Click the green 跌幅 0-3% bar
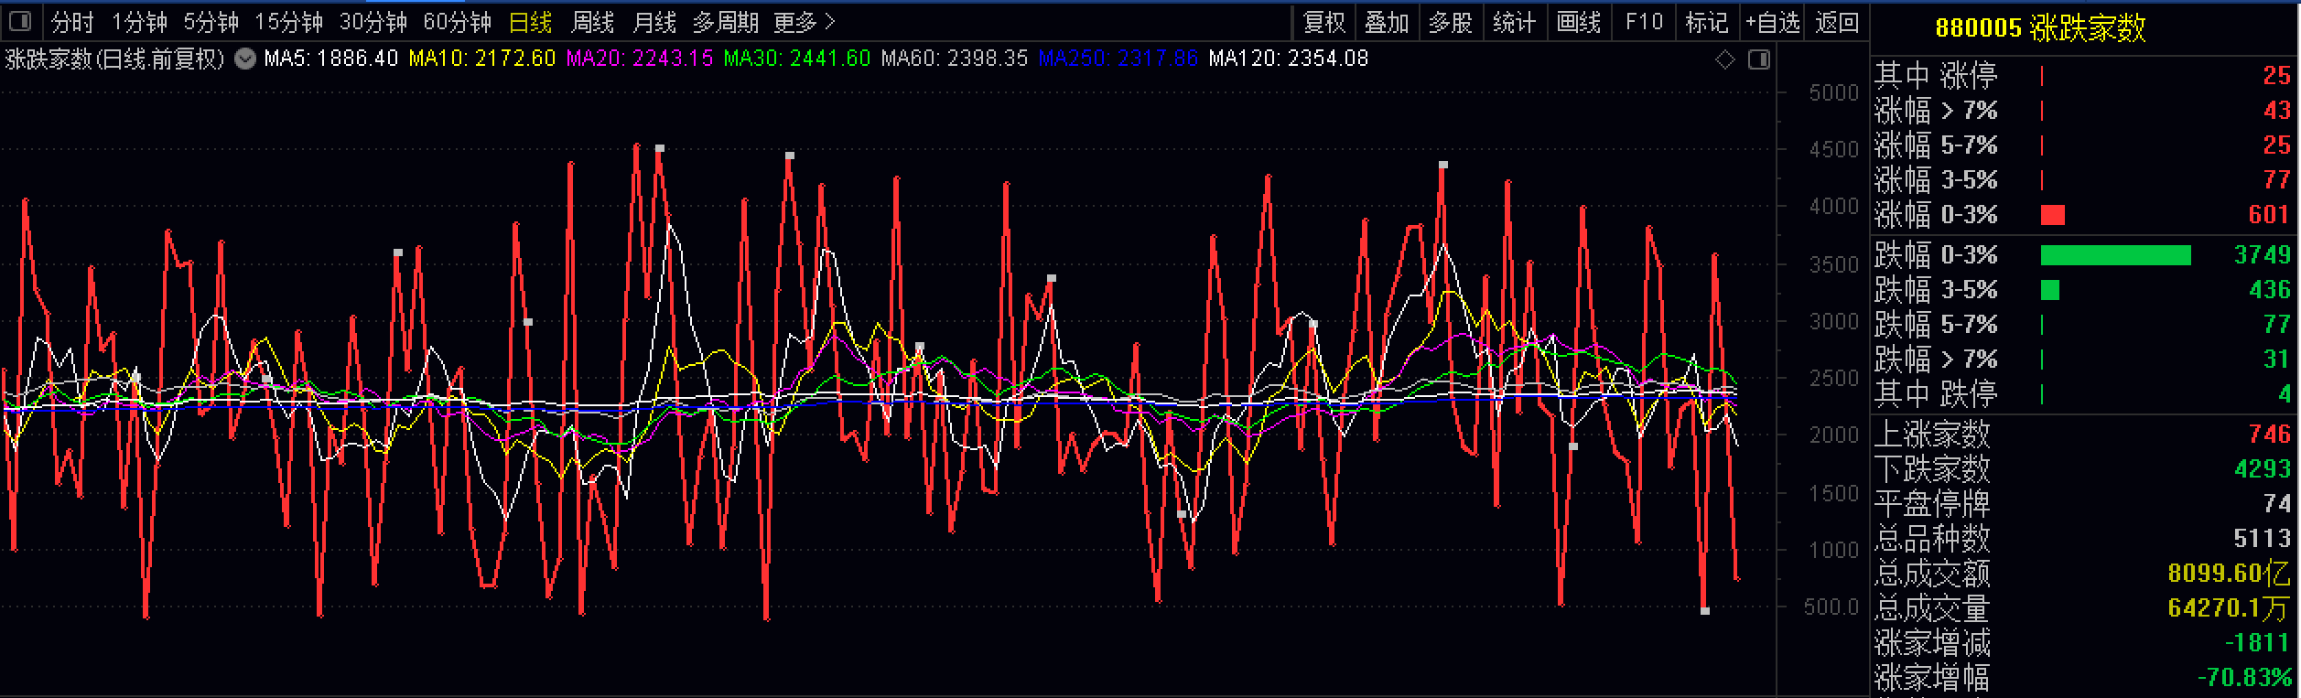2301x698 pixels. tap(2116, 255)
